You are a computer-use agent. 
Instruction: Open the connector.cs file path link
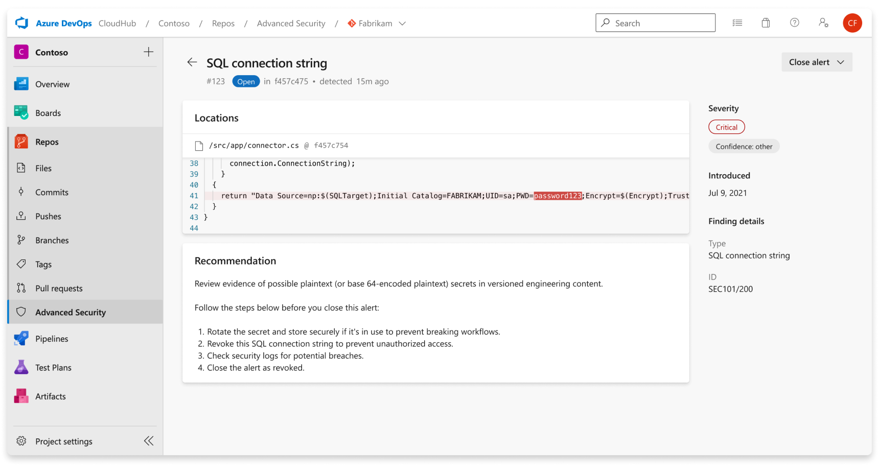pos(254,146)
